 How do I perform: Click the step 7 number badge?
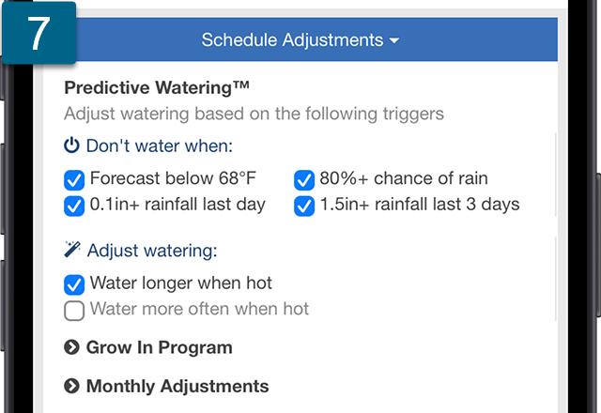(39, 33)
